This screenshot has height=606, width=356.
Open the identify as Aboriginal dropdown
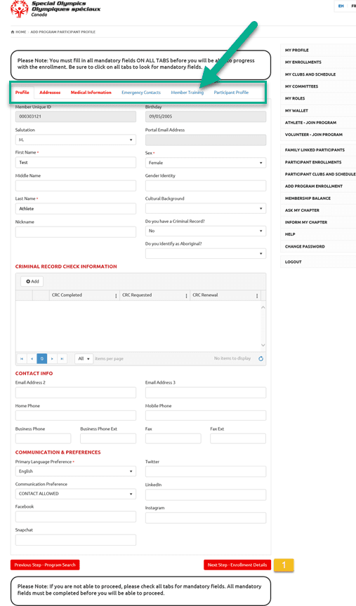click(206, 253)
